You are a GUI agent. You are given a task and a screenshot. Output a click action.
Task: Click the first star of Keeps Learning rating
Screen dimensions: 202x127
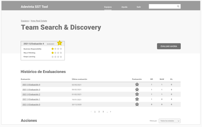coord(53,57)
